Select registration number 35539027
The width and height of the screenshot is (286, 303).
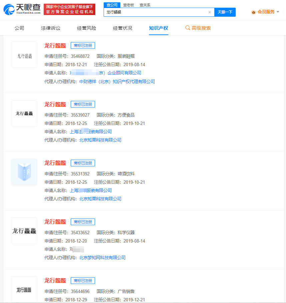[80, 115]
